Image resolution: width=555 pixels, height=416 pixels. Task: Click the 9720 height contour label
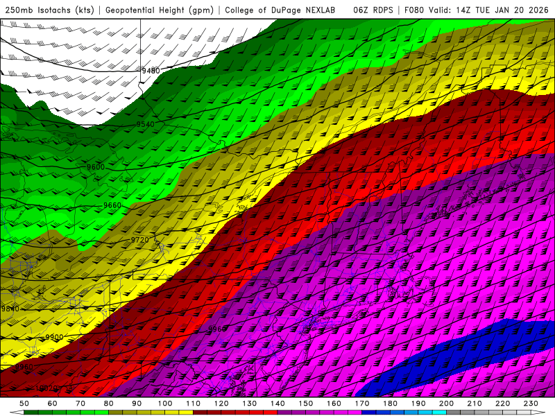[x=140, y=240]
